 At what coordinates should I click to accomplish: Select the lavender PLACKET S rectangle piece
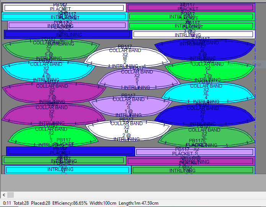(x=195, y=152)
